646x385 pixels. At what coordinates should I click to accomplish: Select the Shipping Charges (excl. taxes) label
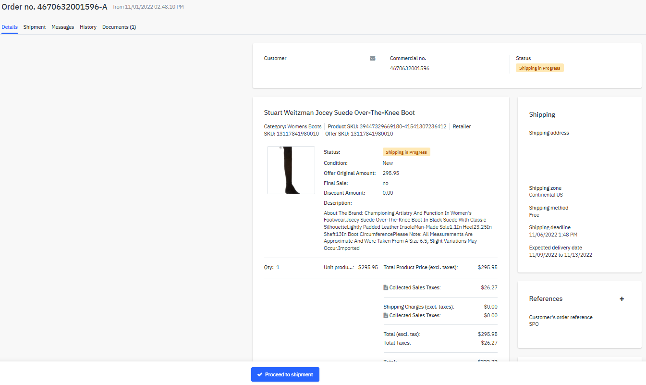point(418,307)
